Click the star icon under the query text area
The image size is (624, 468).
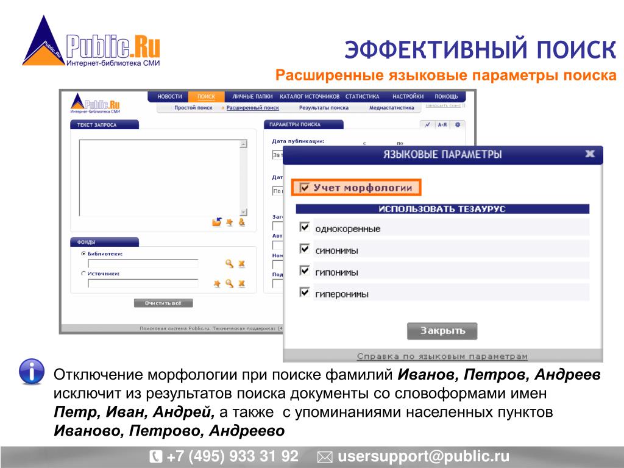(230, 222)
